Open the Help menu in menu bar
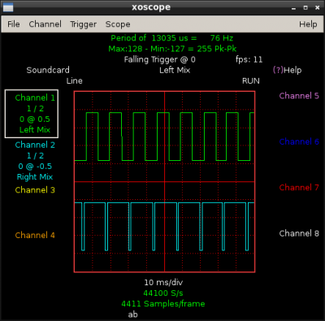This screenshot has width=325, height=321. tap(308, 24)
